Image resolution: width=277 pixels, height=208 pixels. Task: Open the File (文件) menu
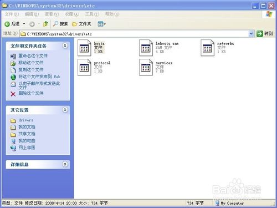[12, 14]
